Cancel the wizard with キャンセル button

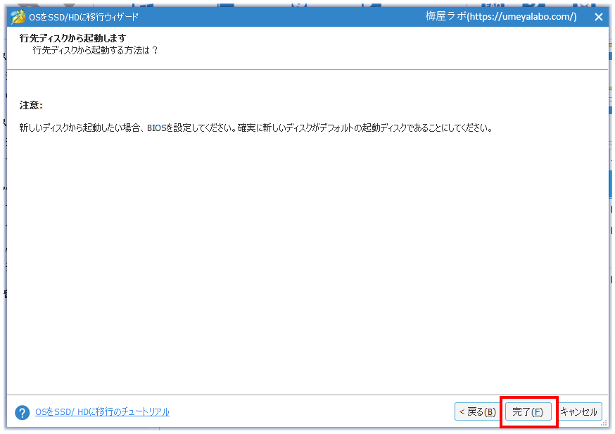579,411
